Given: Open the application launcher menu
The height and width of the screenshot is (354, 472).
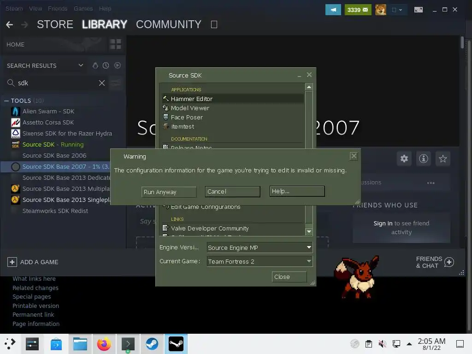Looking at the screenshot, I should tap(9, 344).
